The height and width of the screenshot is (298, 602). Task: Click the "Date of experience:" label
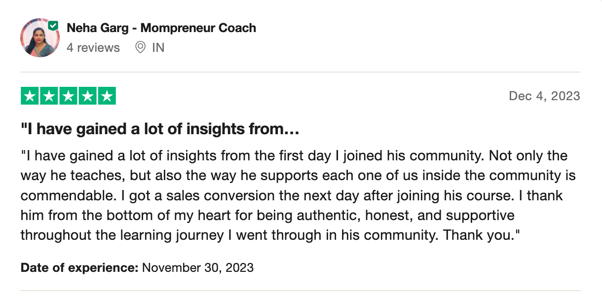point(79,268)
